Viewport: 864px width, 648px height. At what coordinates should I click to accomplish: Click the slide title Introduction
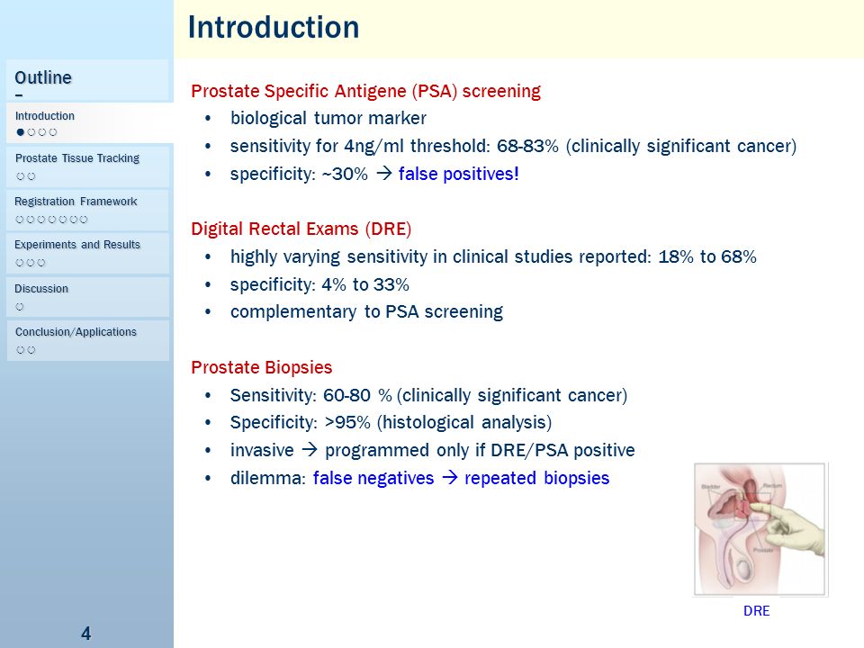coord(274,28)
